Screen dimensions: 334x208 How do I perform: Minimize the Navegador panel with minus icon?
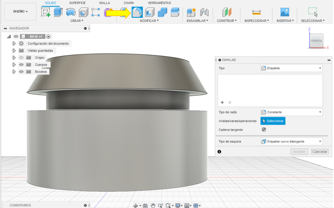coord(85,28)
